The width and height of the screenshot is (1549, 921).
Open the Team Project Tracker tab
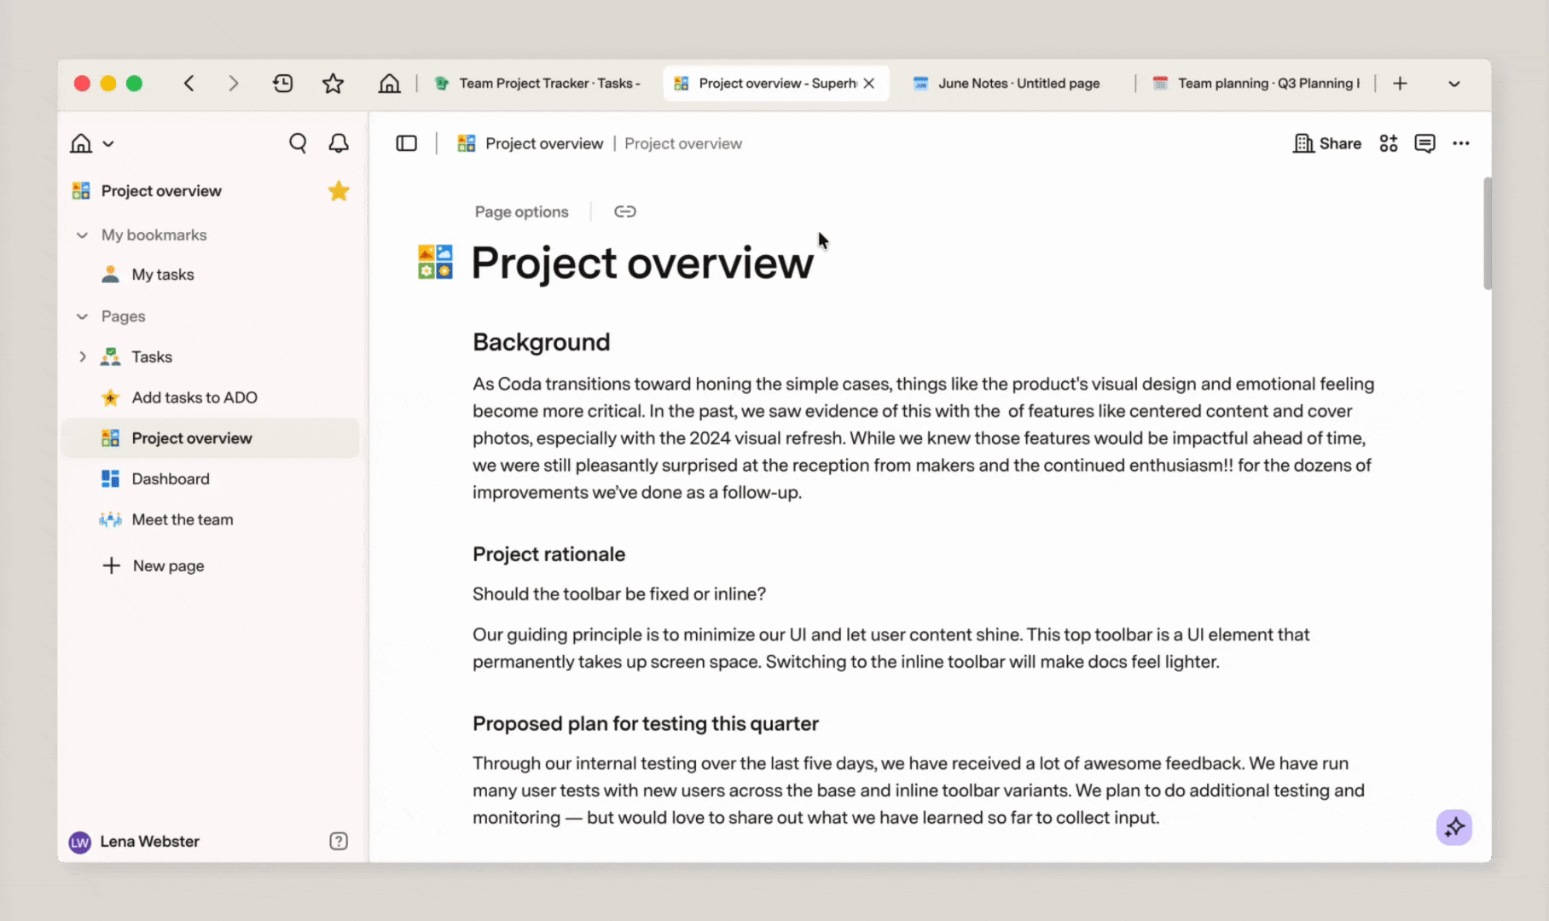537,83
